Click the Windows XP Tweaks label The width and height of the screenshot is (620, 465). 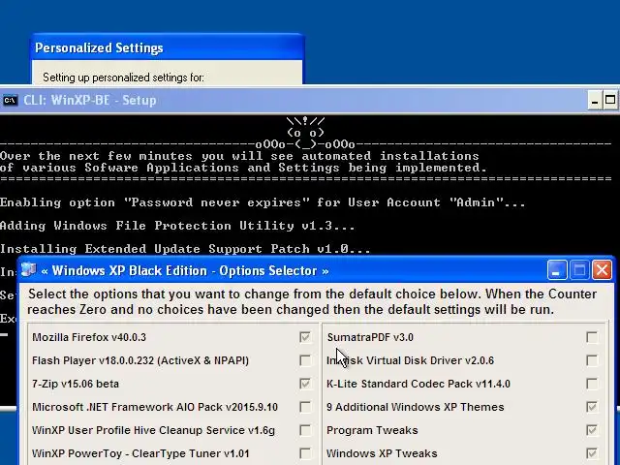point(382,453)
